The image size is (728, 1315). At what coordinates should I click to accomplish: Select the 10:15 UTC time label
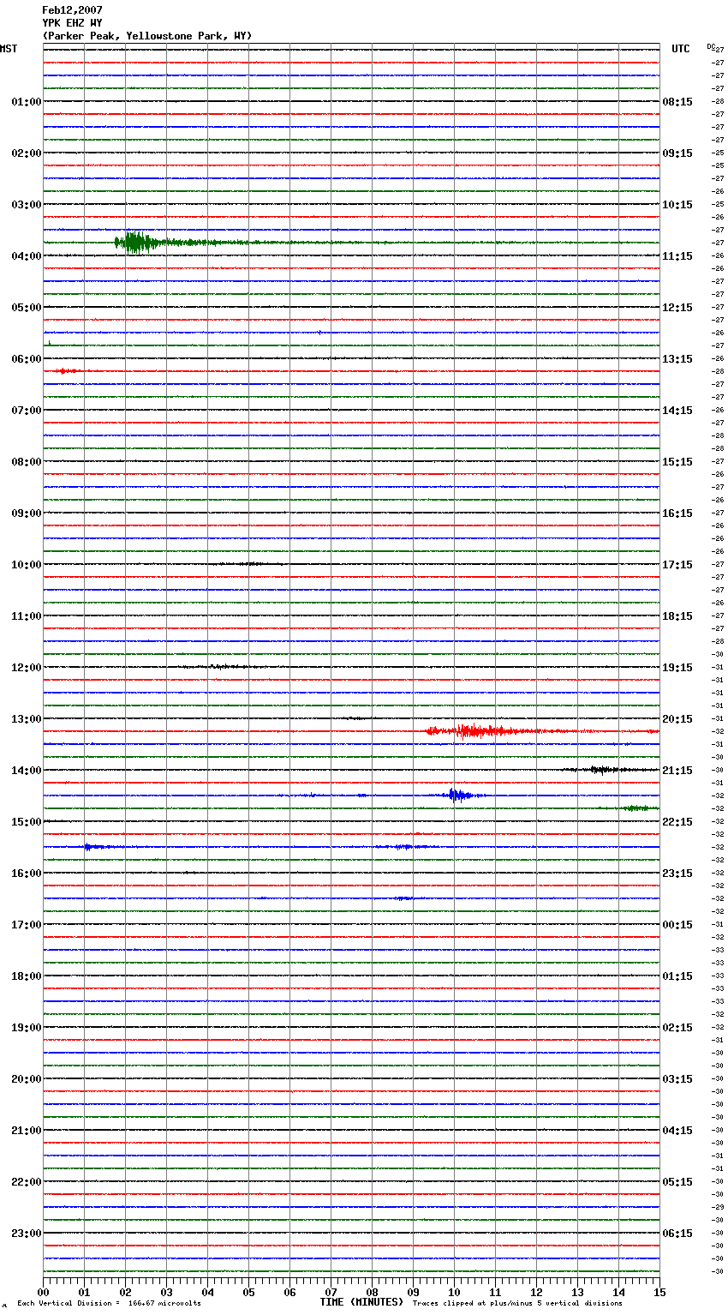pyautogui.click(x=677, y=205)
